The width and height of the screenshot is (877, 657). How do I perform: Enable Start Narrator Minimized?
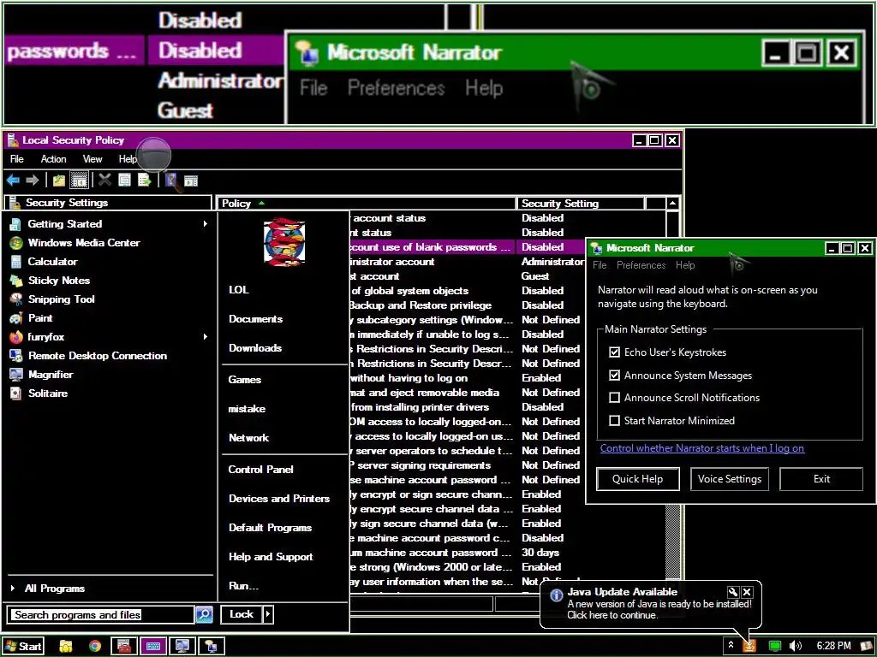614,421
